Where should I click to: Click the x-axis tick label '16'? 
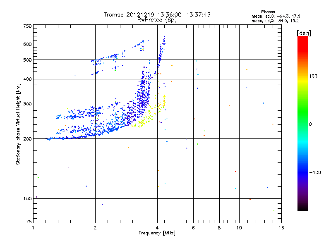coord(281,228)
